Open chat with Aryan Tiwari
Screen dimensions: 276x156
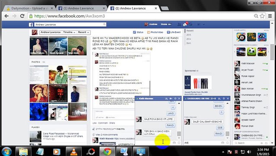(x=251, y=70)
